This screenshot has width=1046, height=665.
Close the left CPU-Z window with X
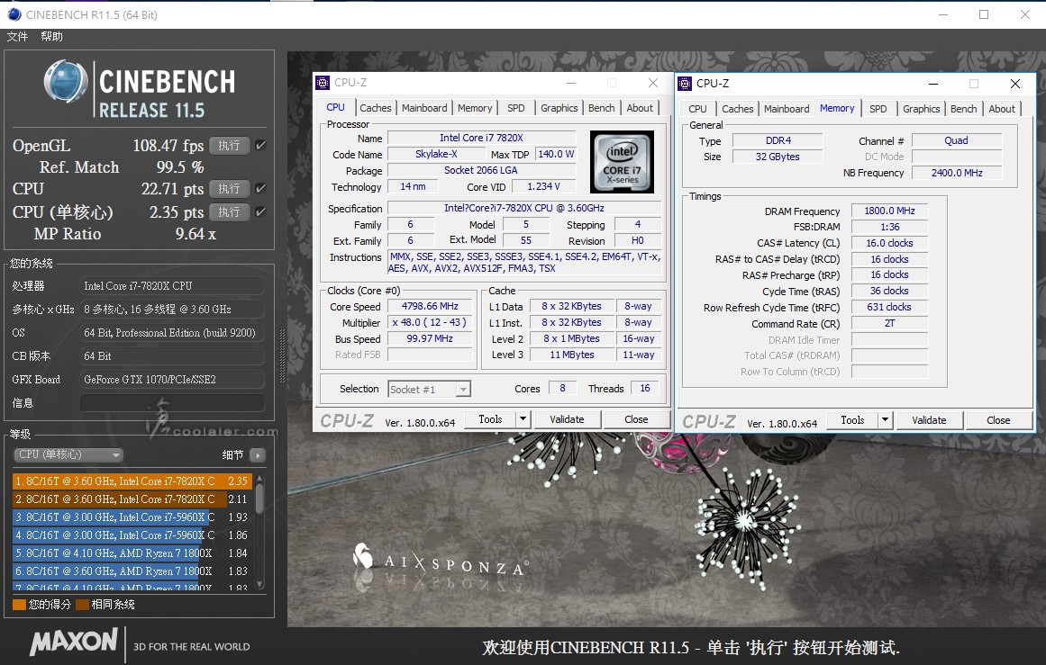653,83
